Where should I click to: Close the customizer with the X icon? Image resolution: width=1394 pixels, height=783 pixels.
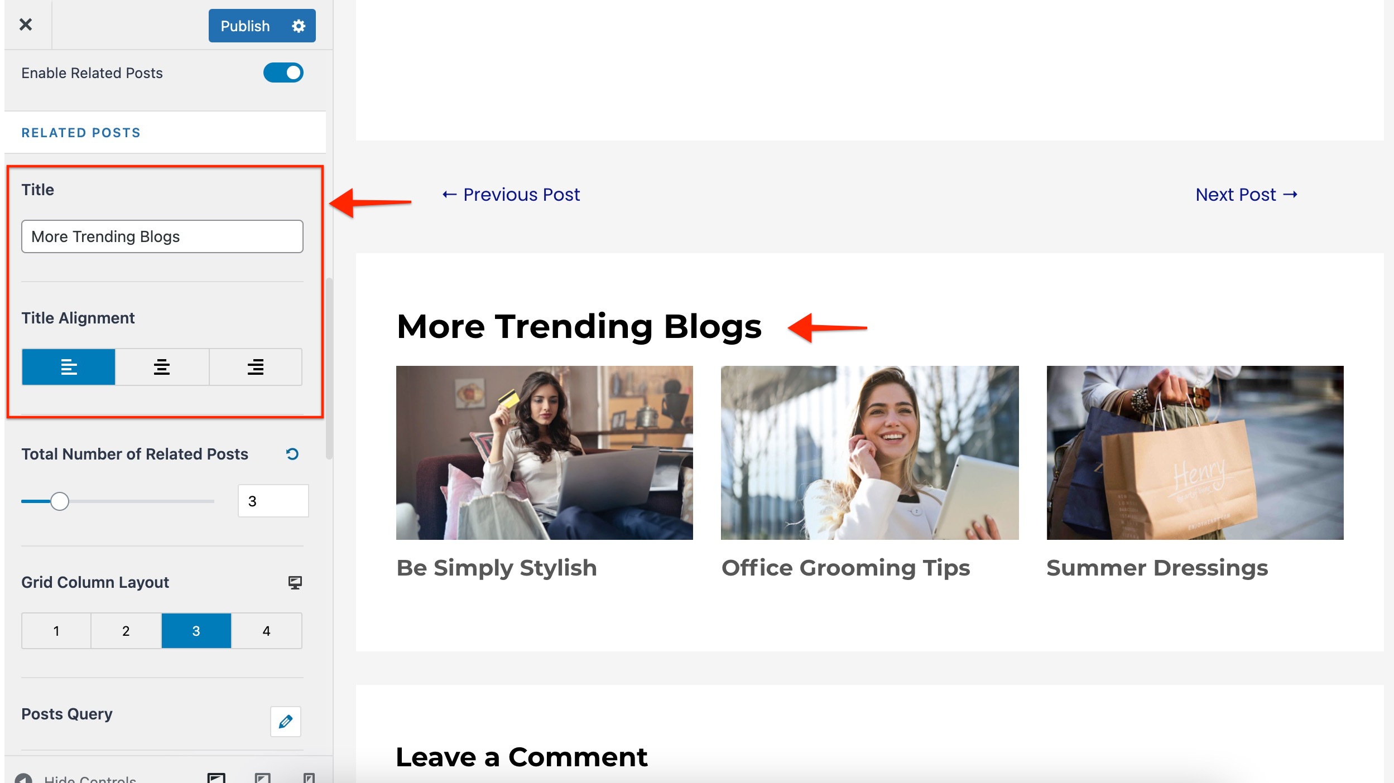tap(26, 25)
